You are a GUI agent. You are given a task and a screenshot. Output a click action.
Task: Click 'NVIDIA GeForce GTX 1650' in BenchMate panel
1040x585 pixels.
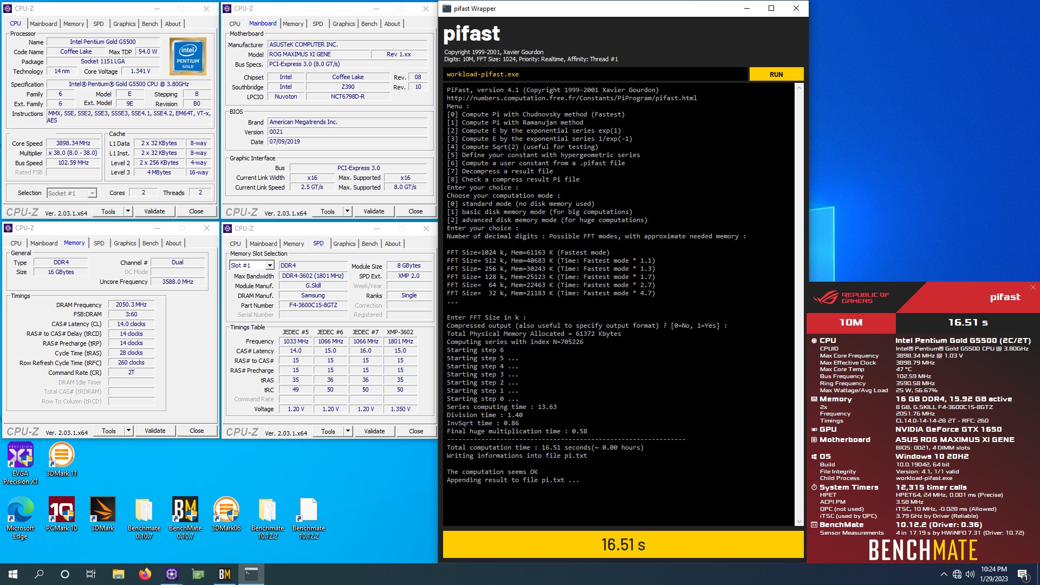click(948, 430)
